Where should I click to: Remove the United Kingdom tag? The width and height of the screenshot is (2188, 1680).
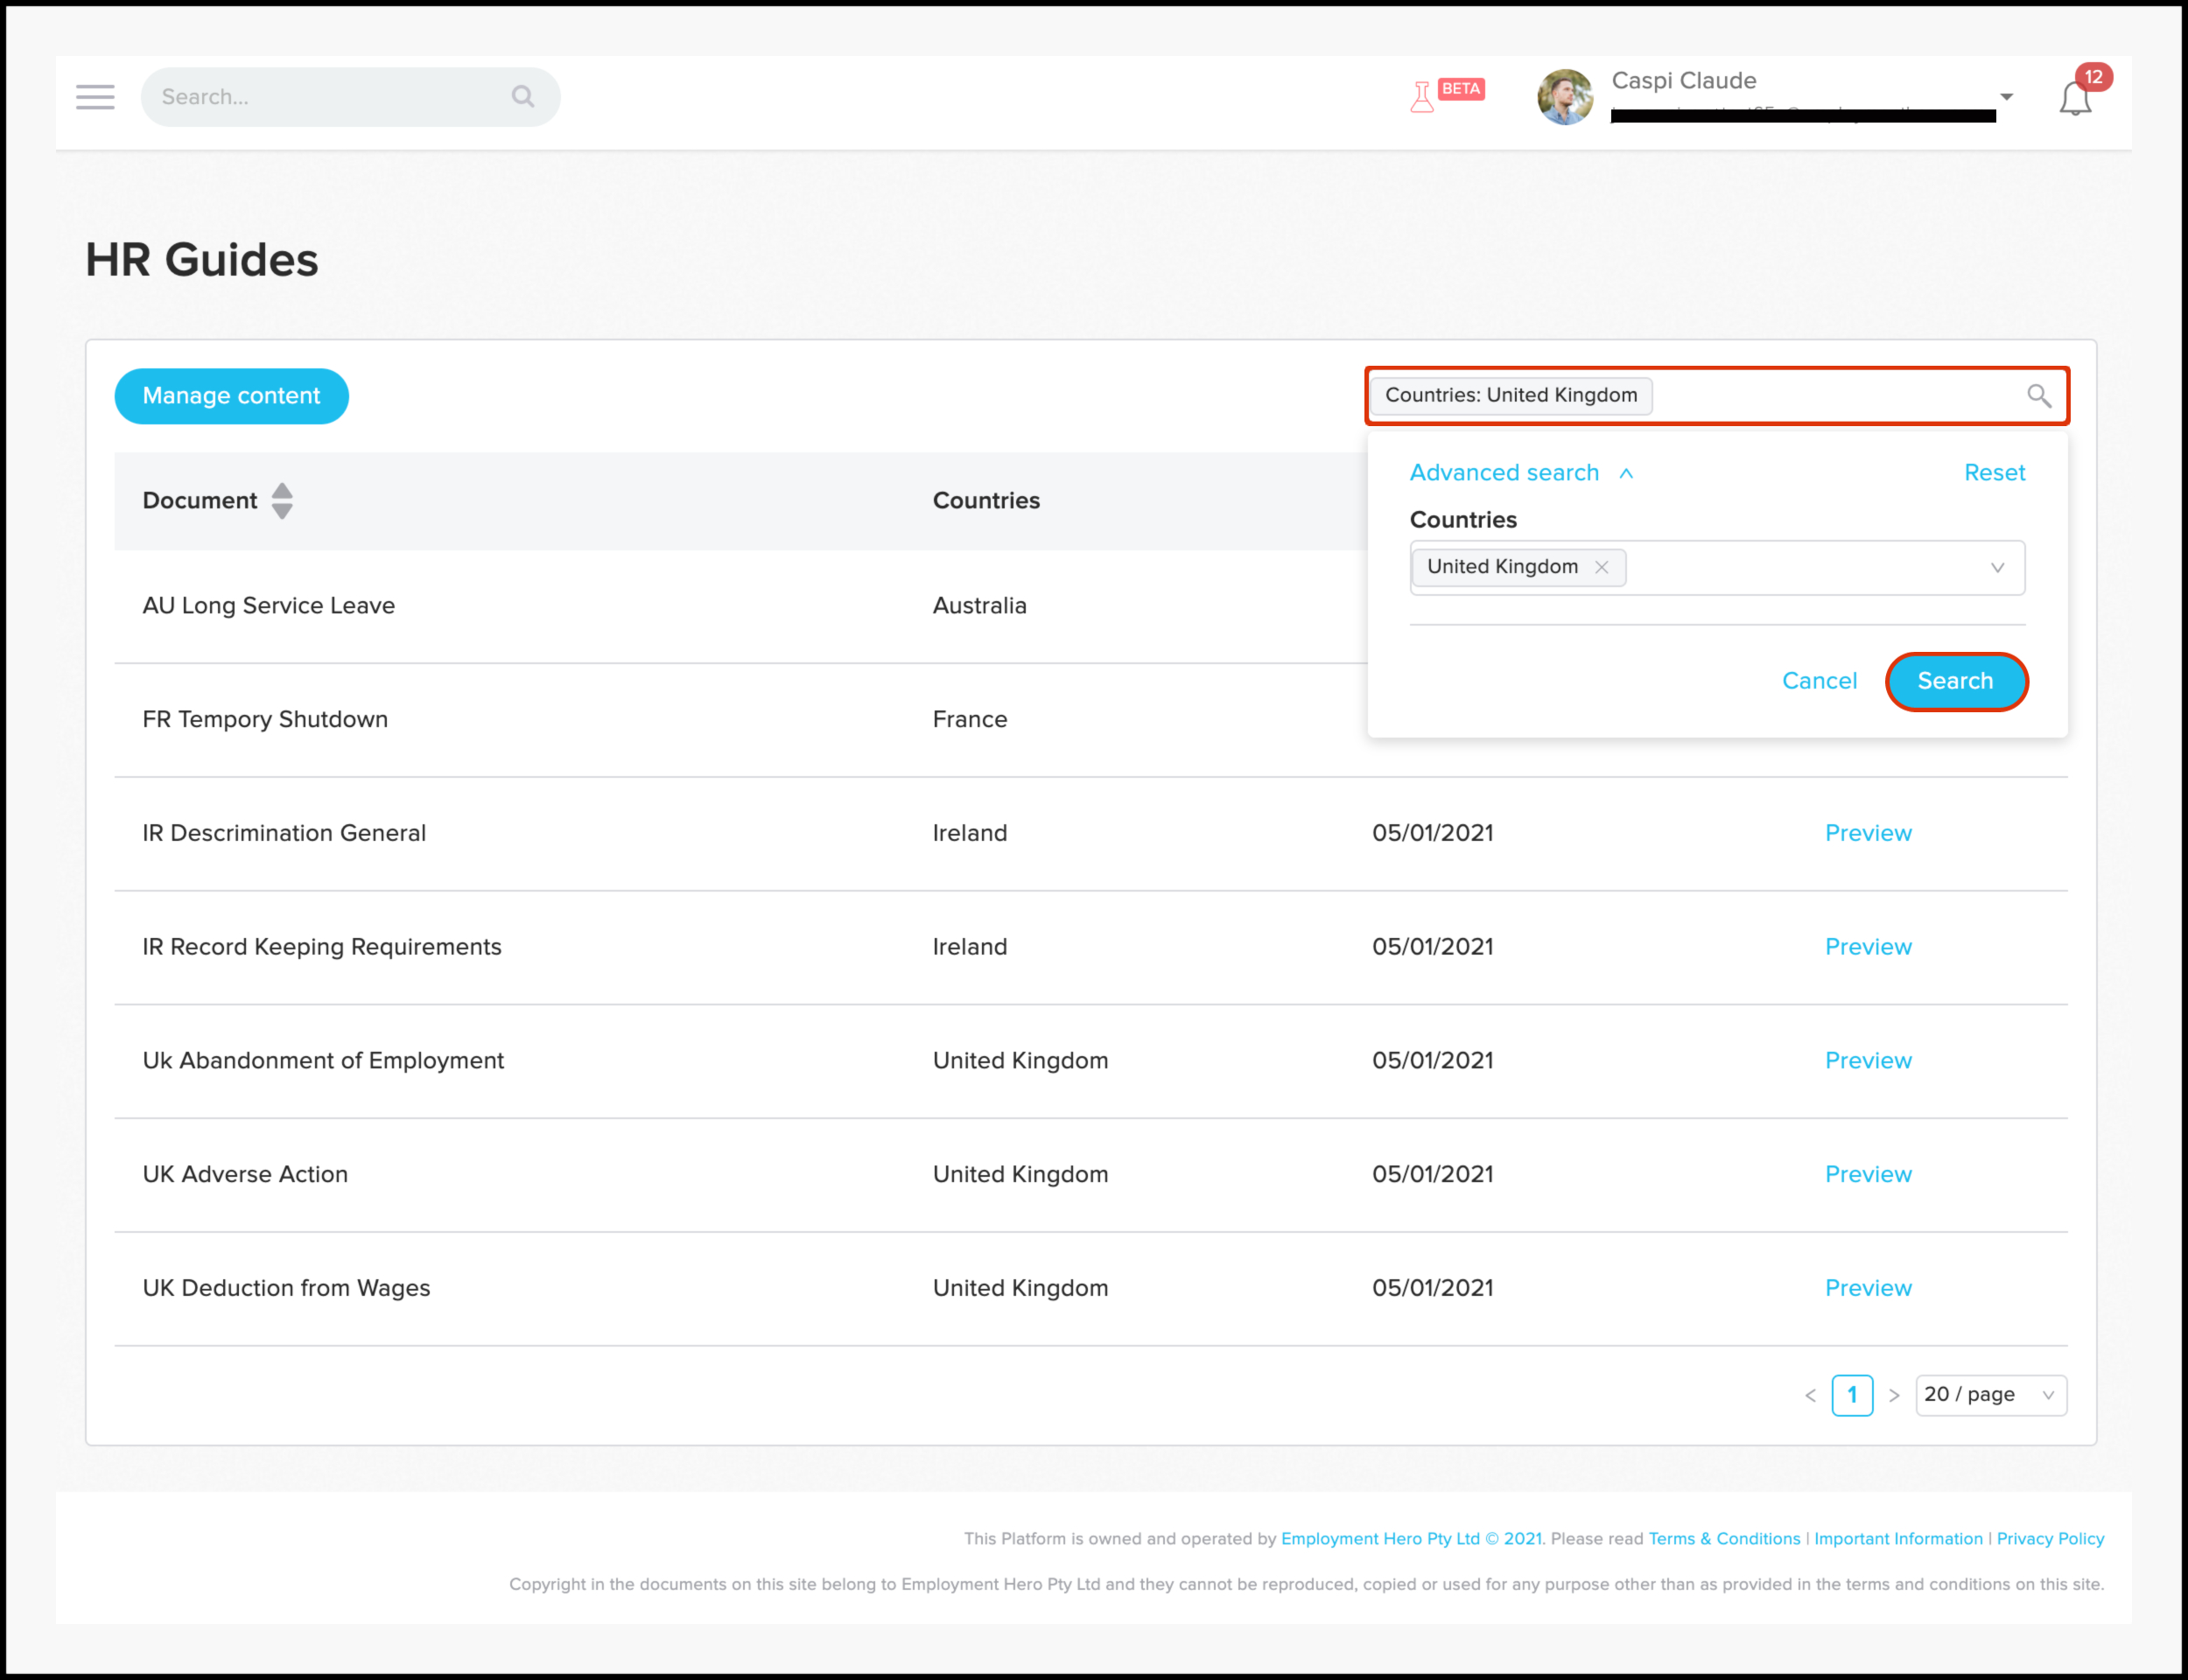(1602, 567)
